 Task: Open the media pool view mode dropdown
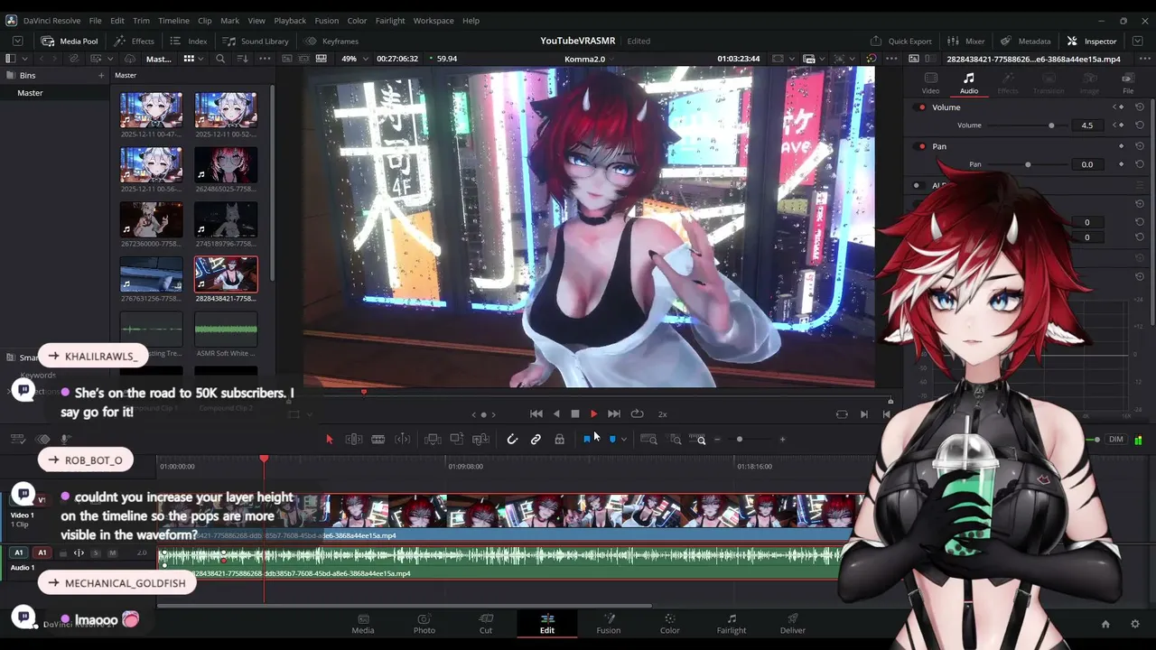[x=192, y=59]
